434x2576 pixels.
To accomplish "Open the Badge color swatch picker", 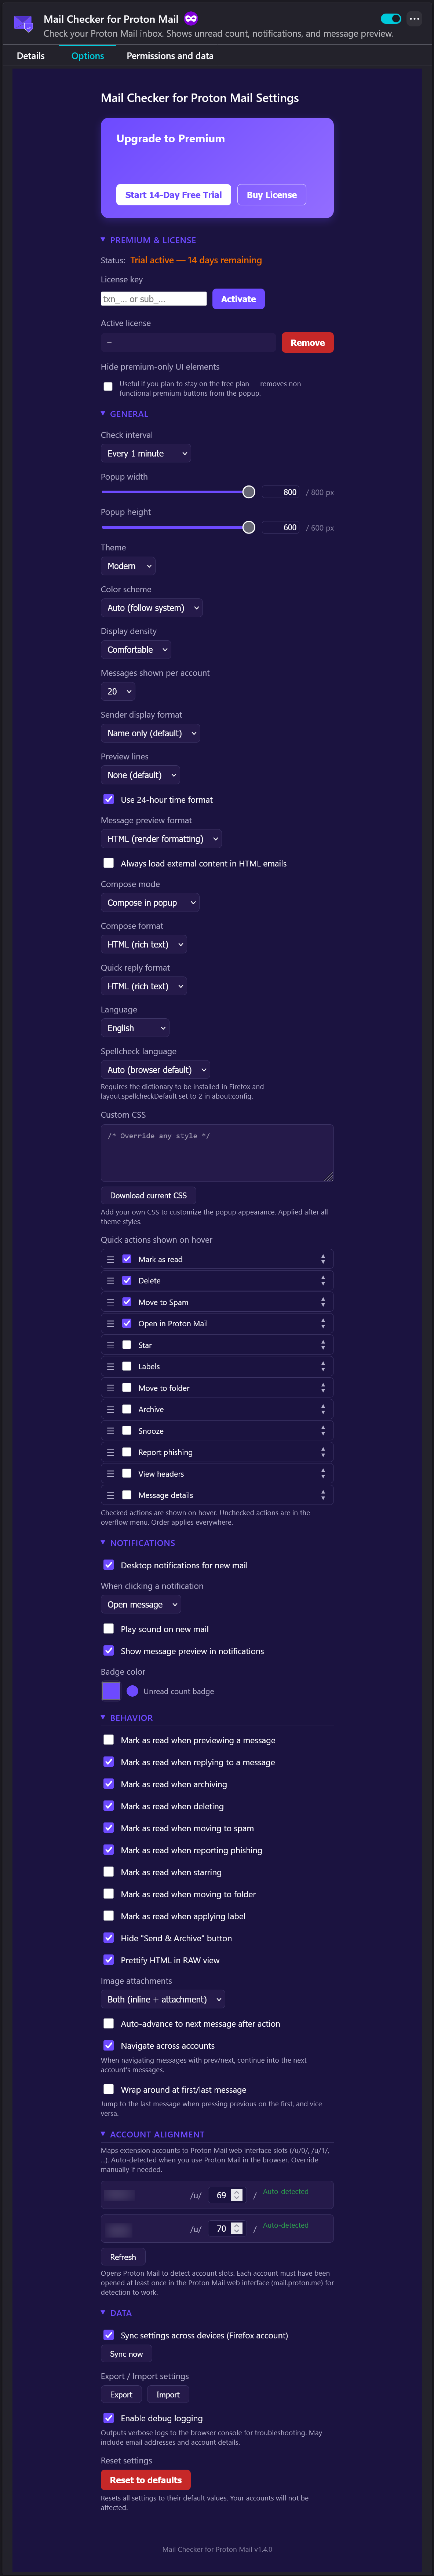I will click(x=111, y=1691).
